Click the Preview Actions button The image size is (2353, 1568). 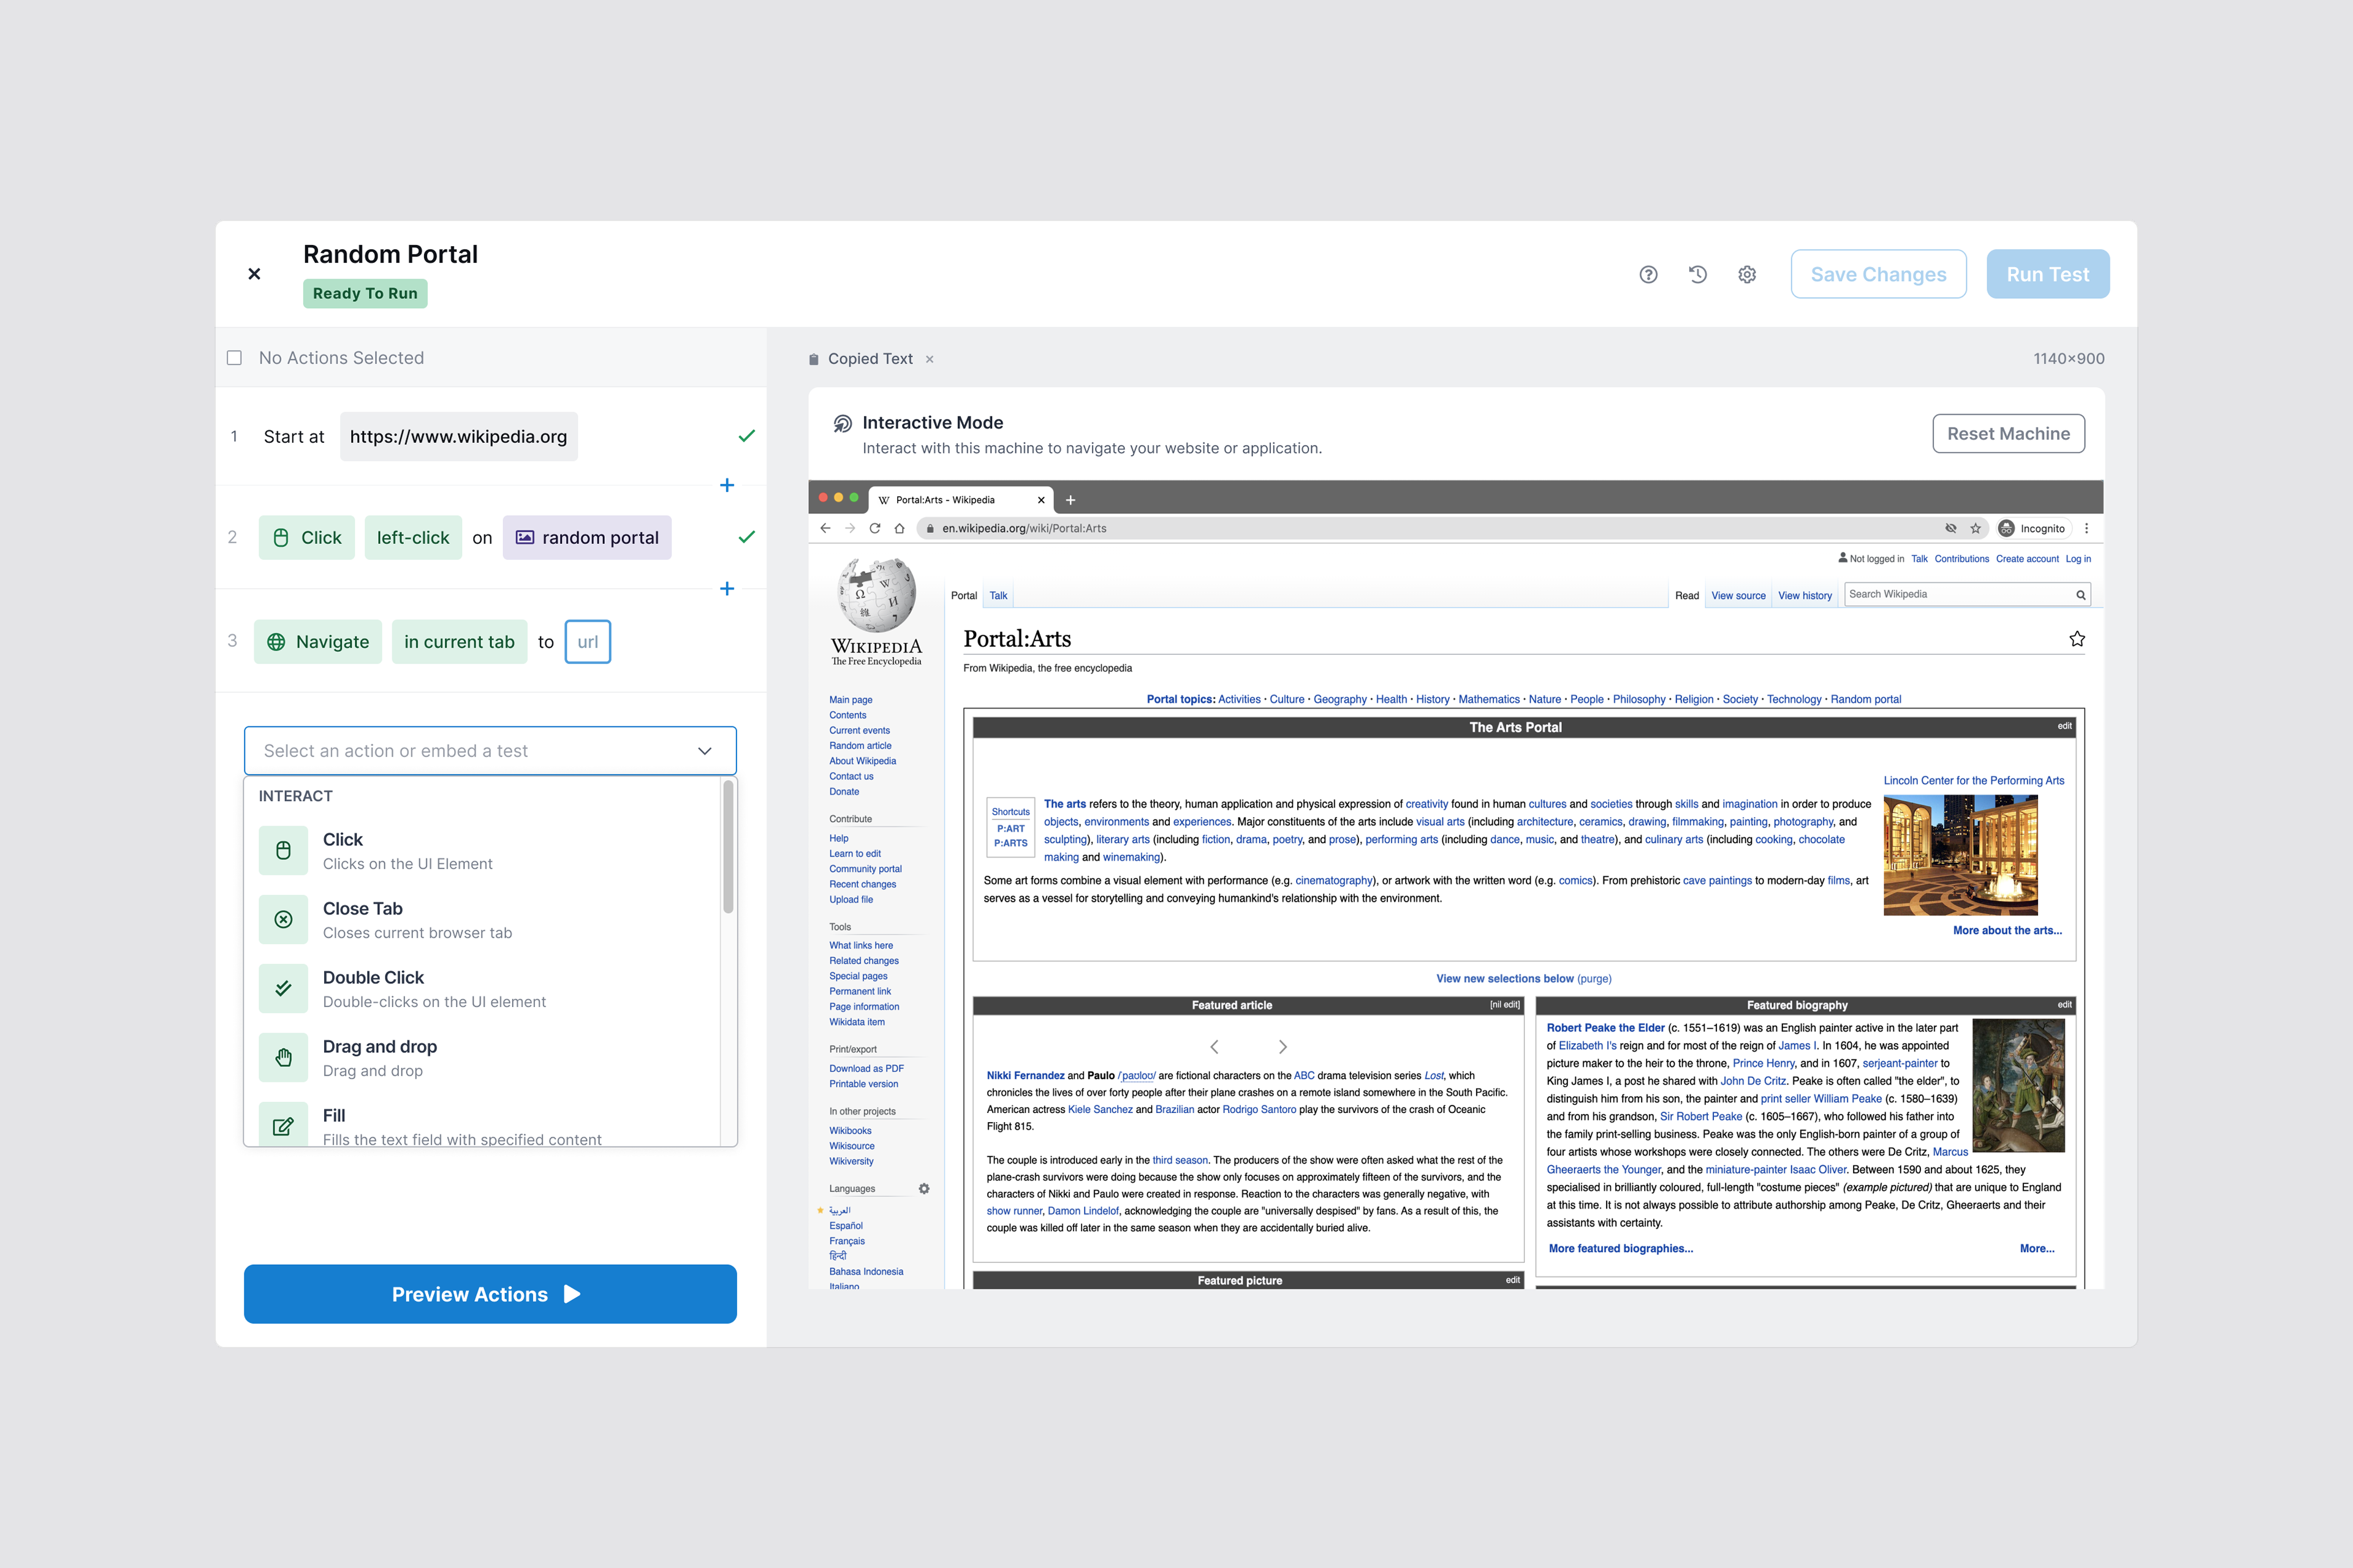pos(489,1293)
